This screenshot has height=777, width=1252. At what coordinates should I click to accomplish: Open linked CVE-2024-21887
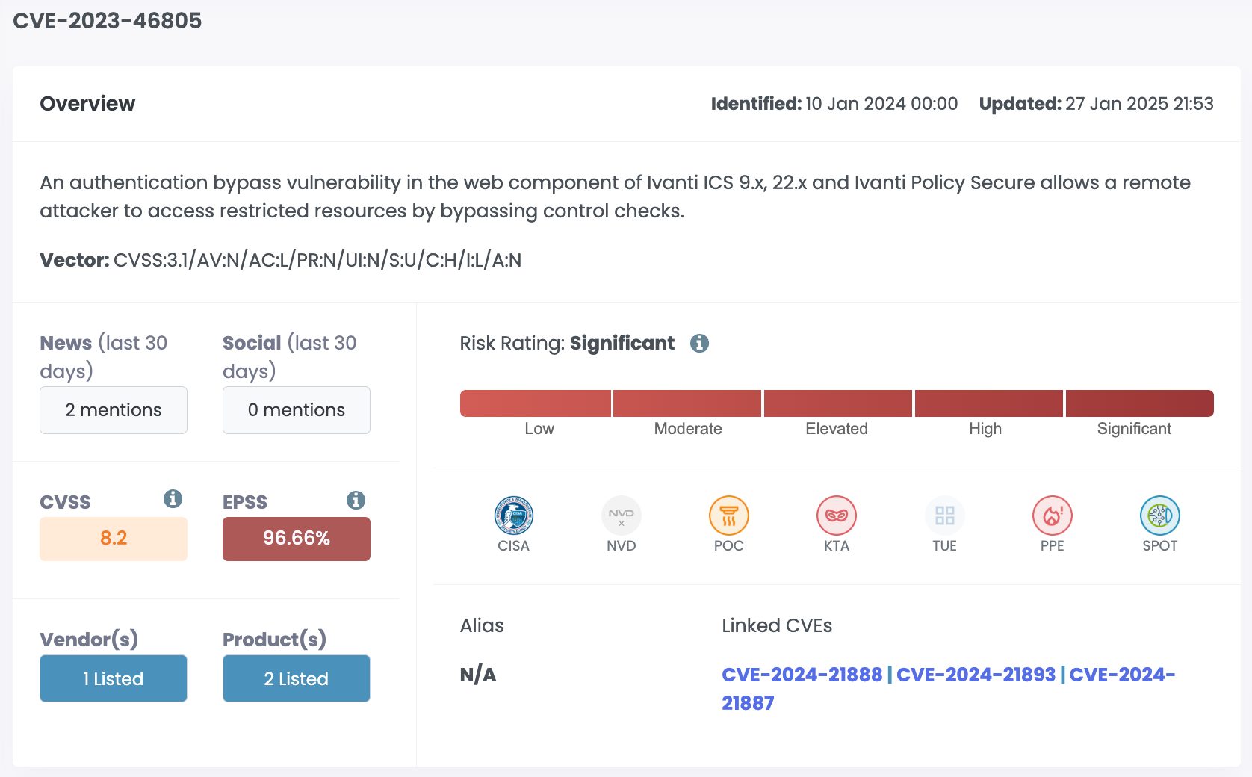point(949,689)
